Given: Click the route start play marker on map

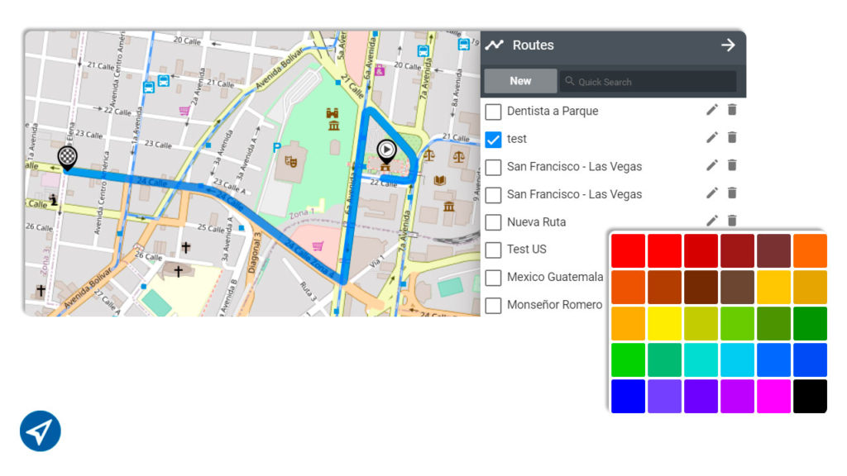Looking at the screenshot, I should [x=387, y=151].
